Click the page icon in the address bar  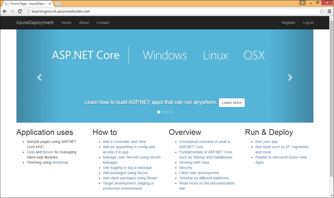click(x=28, y=11)
